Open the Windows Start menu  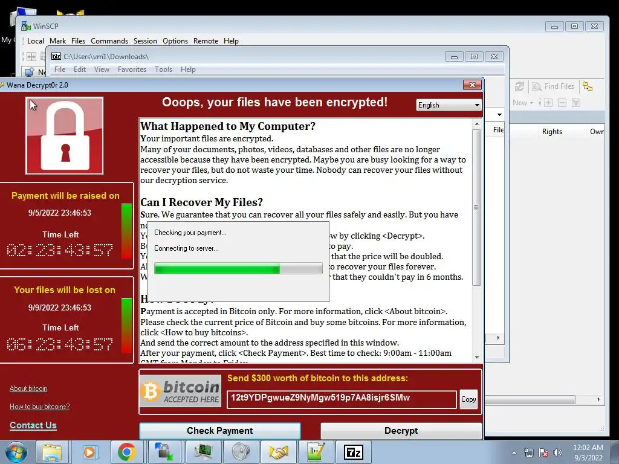pos(16,452)
